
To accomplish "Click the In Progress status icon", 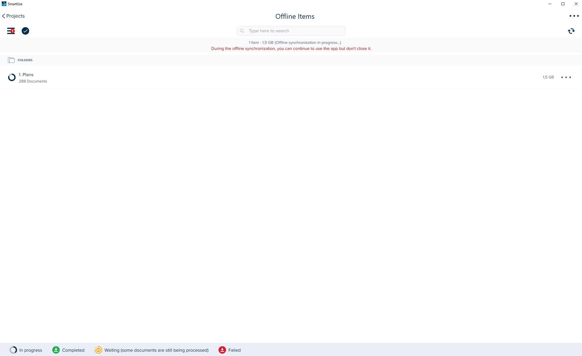I will coord(13,349).
